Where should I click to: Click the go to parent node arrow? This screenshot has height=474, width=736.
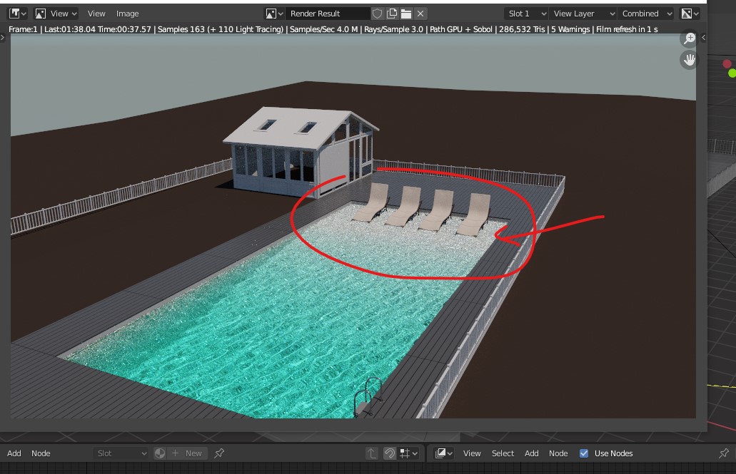coord(372,453)
